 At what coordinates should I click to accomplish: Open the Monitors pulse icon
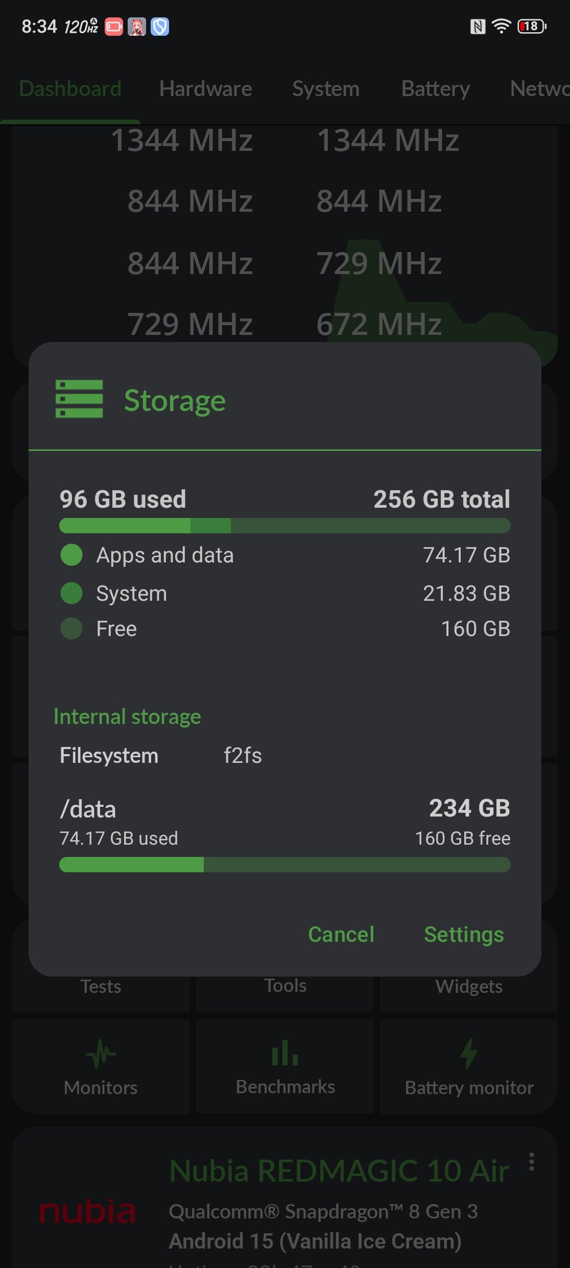tap(101, 1054)
